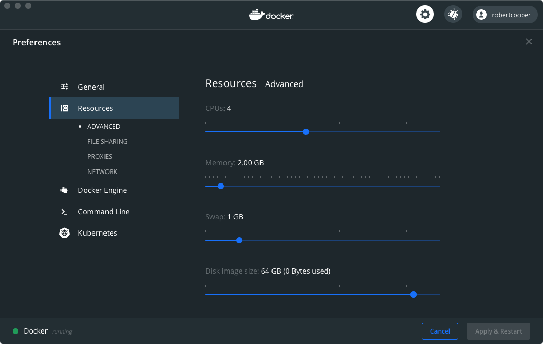
Task: Click the Disk image size slider handle
Action: [413, 294]
